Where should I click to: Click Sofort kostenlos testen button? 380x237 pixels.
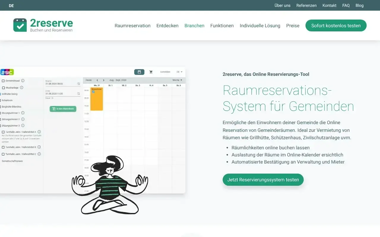click(336, 25)
